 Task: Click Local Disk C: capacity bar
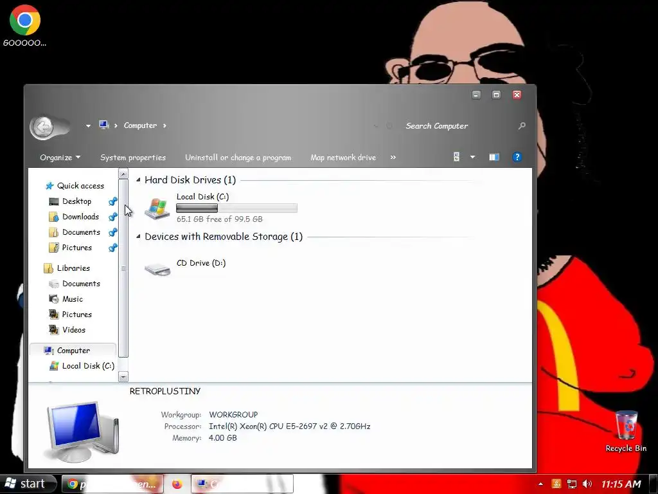(236, 208)
